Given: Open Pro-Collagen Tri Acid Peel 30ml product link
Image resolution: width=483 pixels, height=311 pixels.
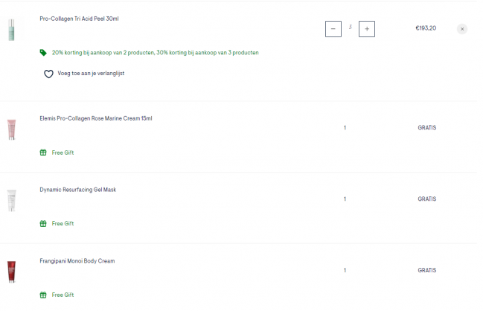Looking at the screenshot, I should [79, 19].
